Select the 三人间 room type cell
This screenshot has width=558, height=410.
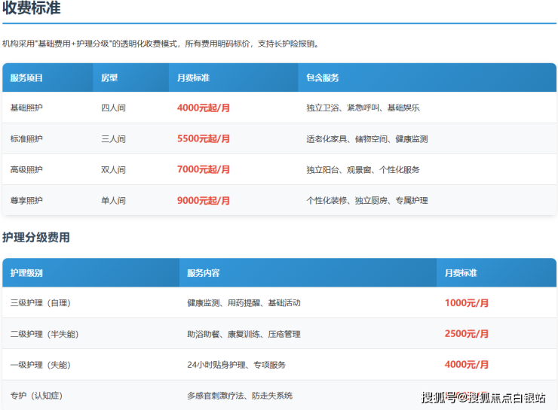pyautogui.click(x=113, y=139)
